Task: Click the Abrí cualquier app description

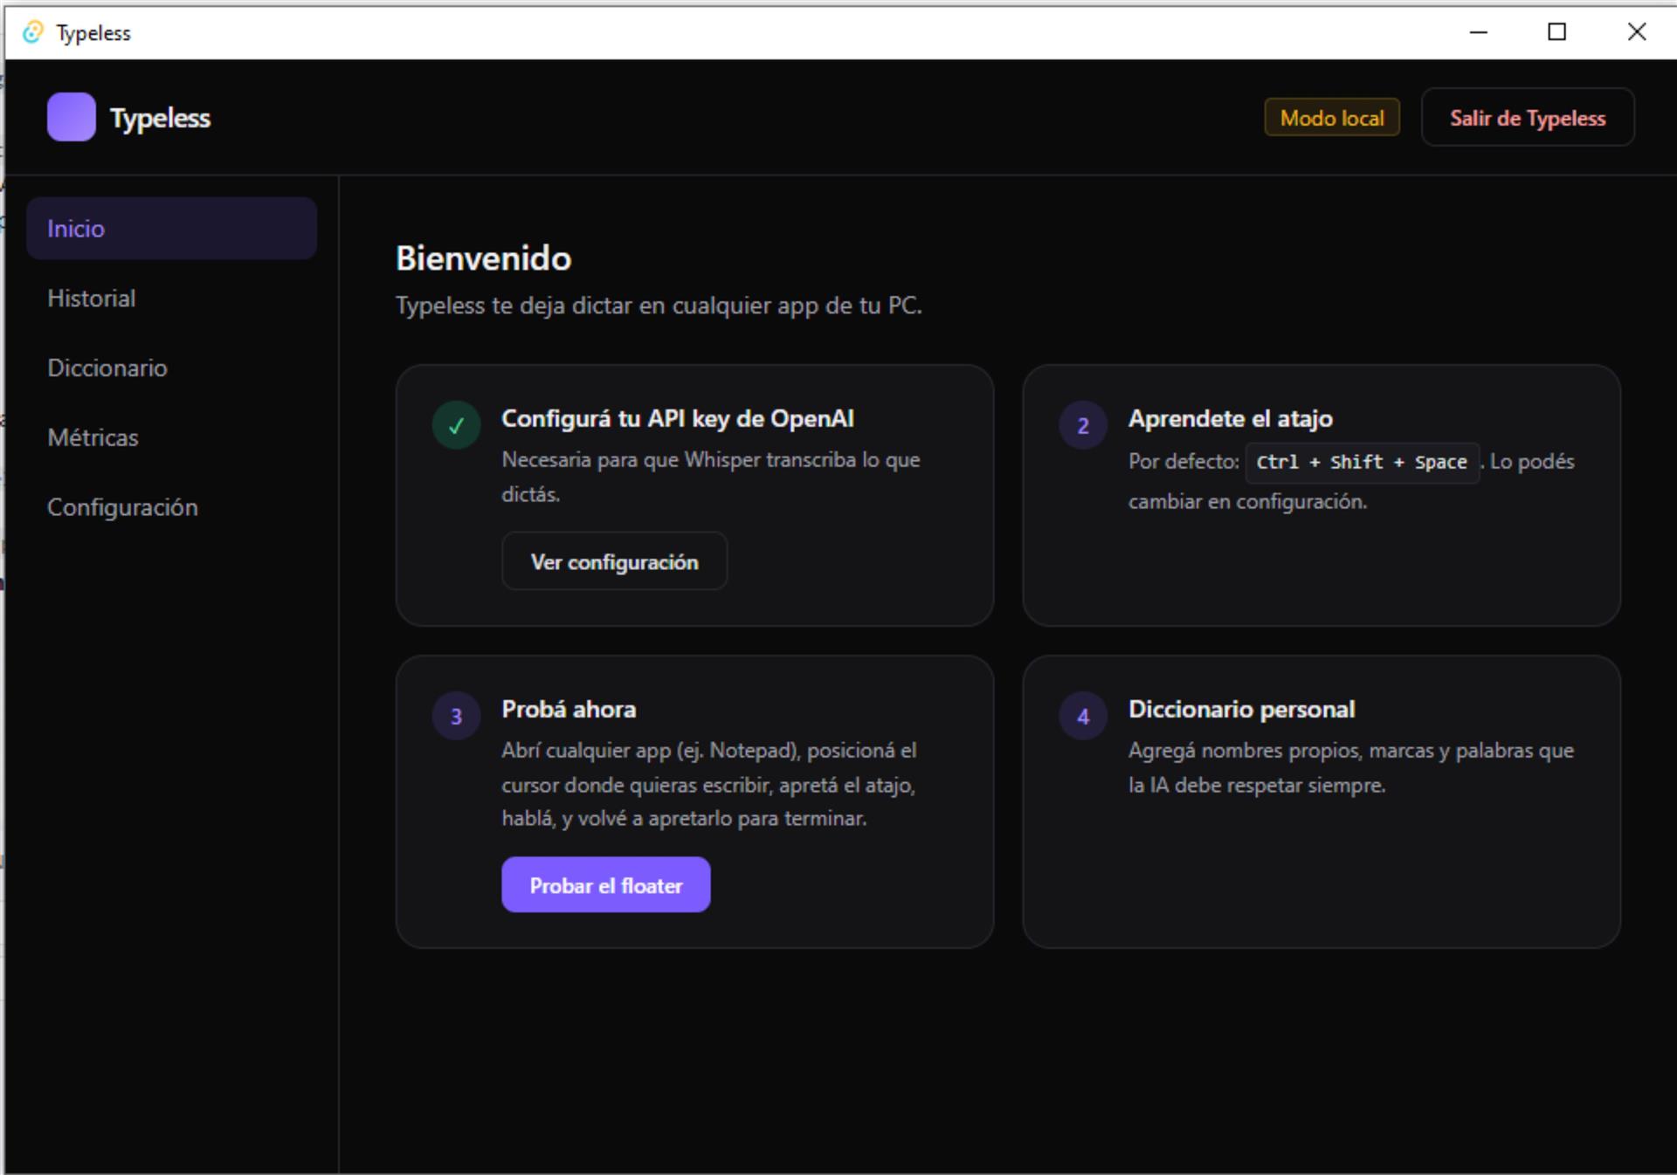Action: (x=708, y=784)
